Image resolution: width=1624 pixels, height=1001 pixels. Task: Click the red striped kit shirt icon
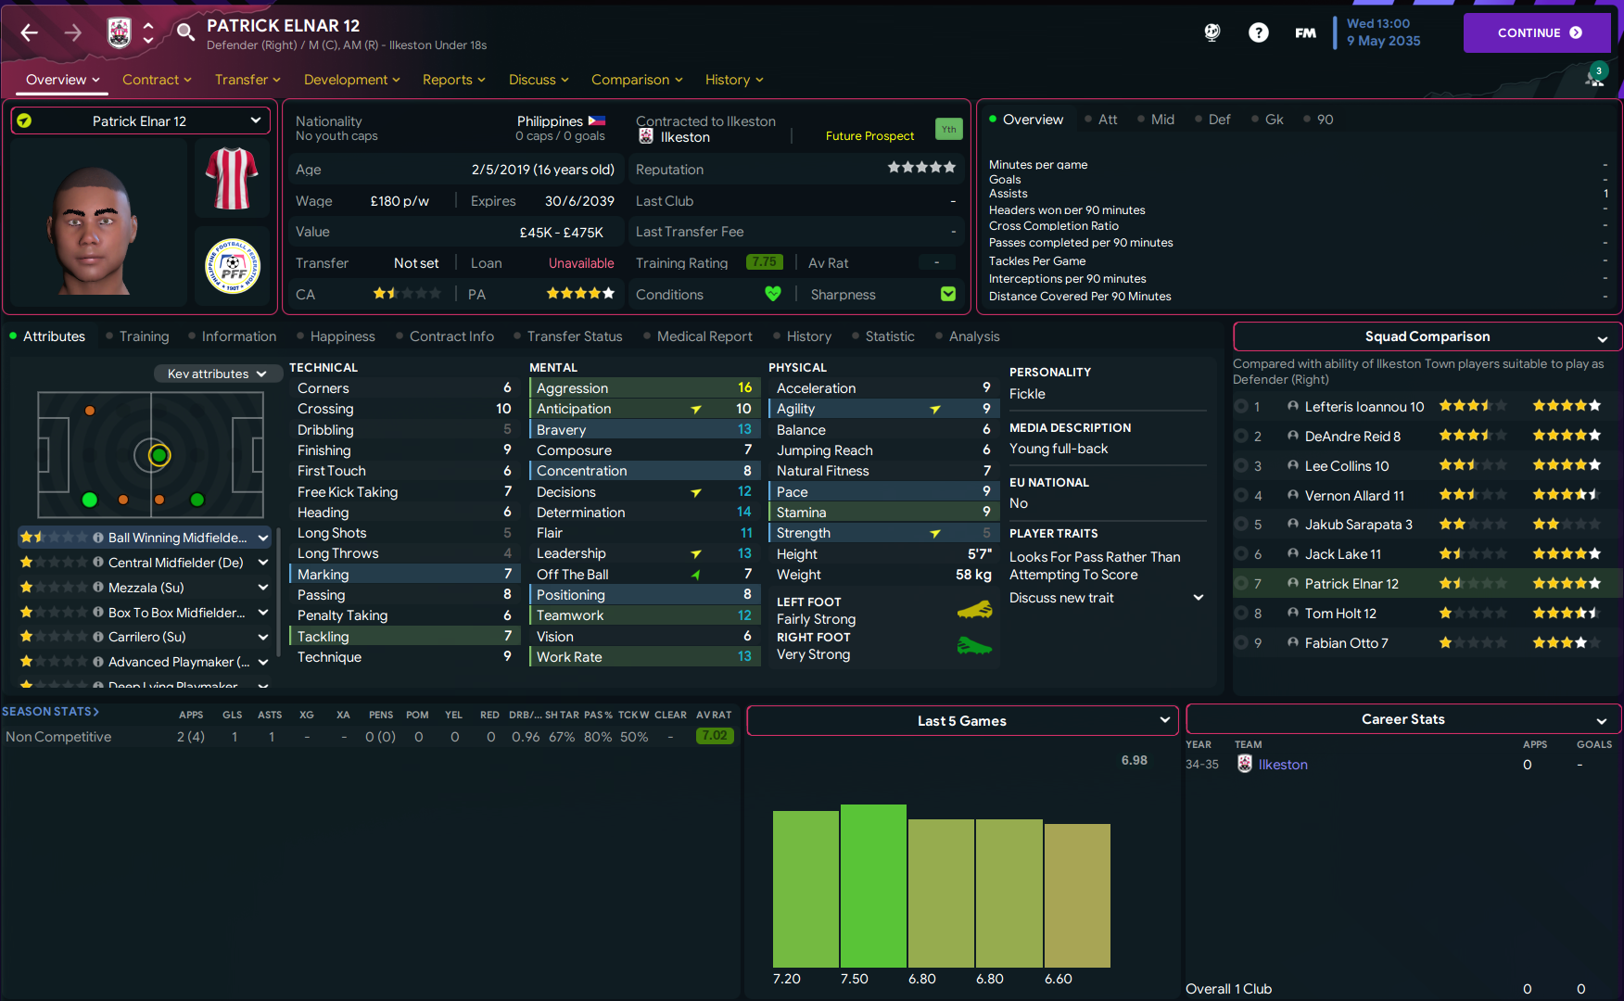pyautogui.click(x=232, y=178)
